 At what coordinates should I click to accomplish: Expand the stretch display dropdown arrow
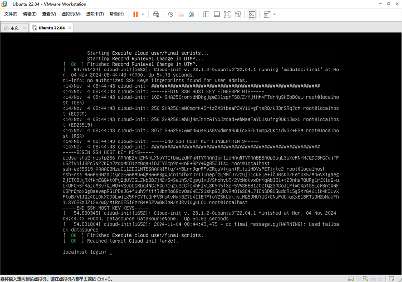tap(274, 14)
